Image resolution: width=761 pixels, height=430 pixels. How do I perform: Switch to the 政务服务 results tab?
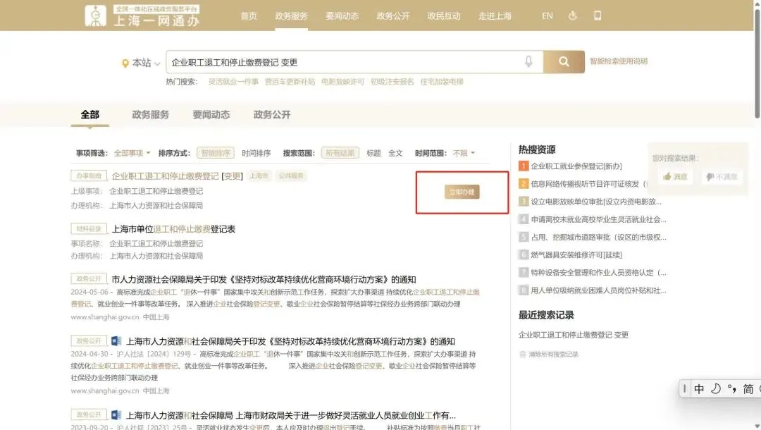(150, 115)
